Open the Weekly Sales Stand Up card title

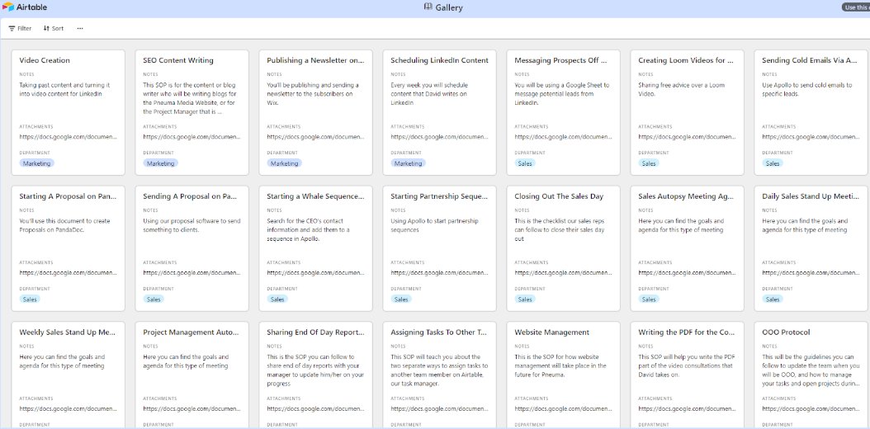(x=67, y=332)
